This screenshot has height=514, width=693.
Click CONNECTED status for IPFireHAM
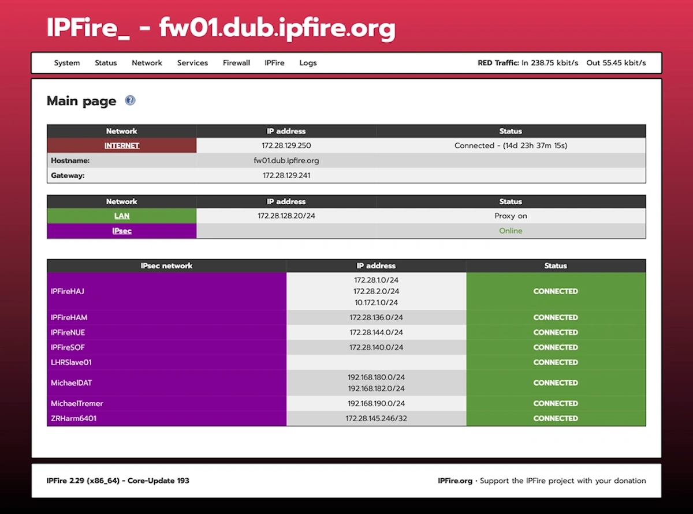(x=556, y=317)
